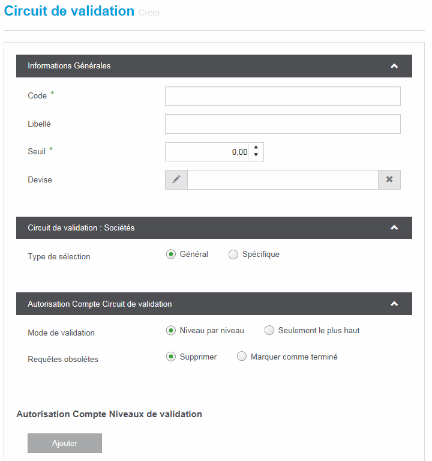Select Supprimer for obsolete requests
Viewport: 432px width, 461px height.
(x=171, y=357)
